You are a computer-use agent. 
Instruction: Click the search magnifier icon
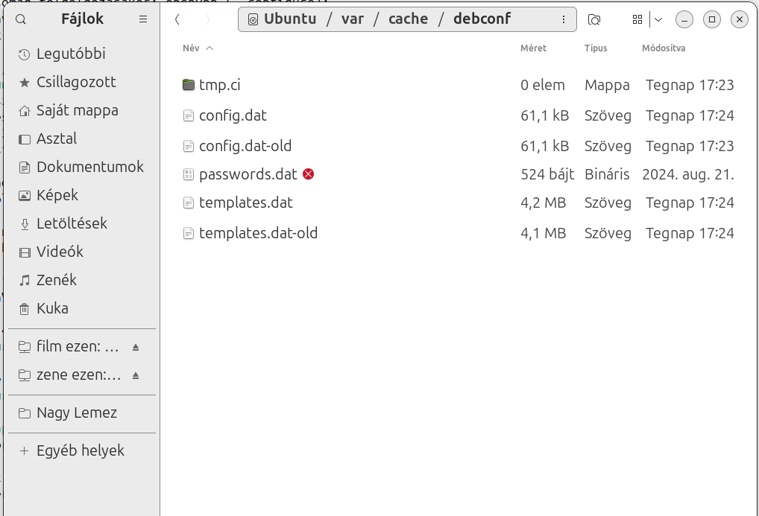click(x=22, y=19)
